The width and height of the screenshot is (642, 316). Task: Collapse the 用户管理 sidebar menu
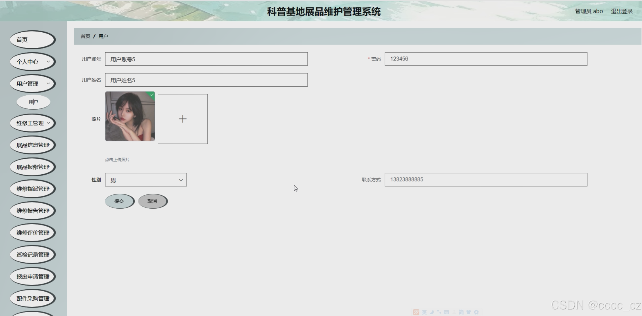coord(33,83)
